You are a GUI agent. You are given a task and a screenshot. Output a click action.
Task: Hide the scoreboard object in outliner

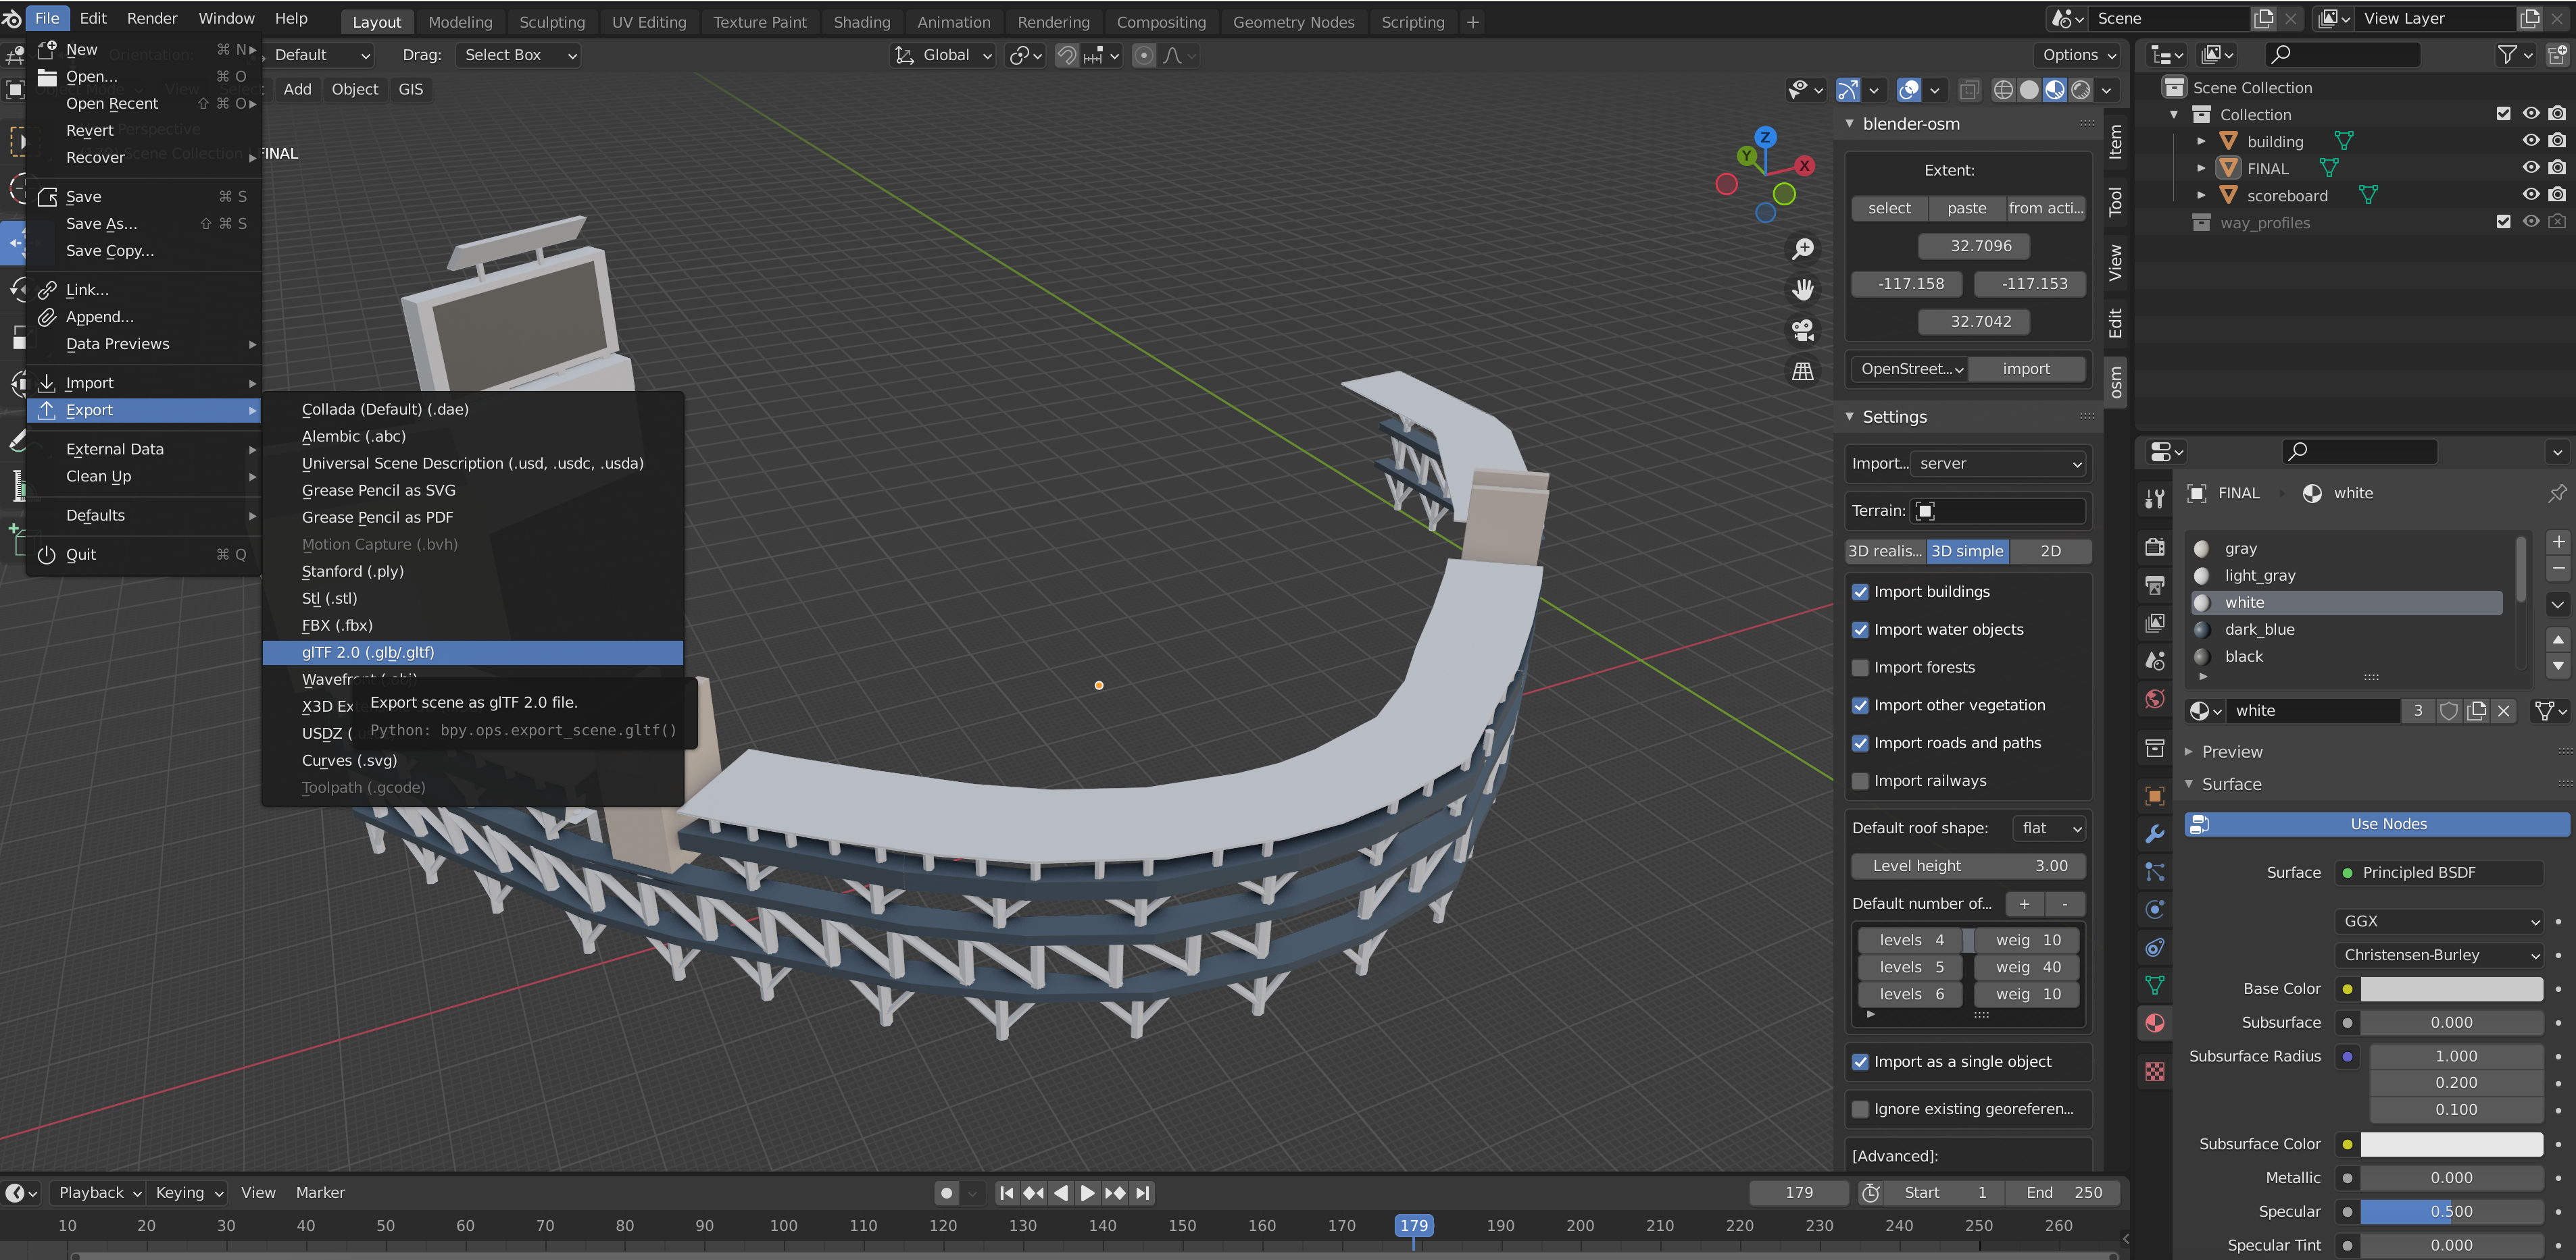pyautogui.click(x=2530, y=195)
